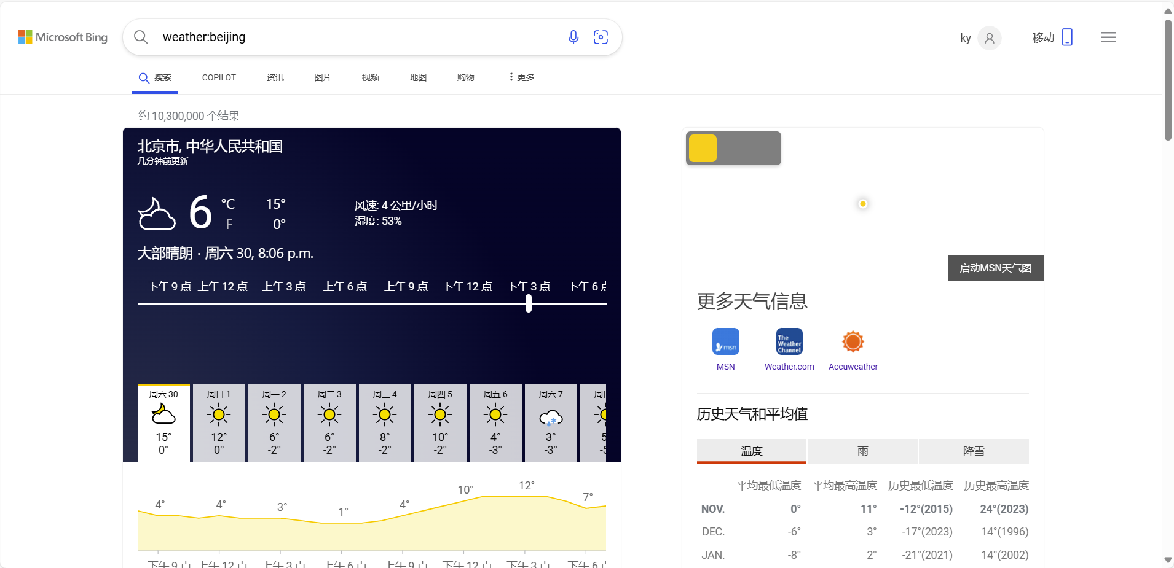The width and height of the screenshot is (1174, 568).
Task: Switch temperature unit to Fahrenheit
Action: (229, 225)
